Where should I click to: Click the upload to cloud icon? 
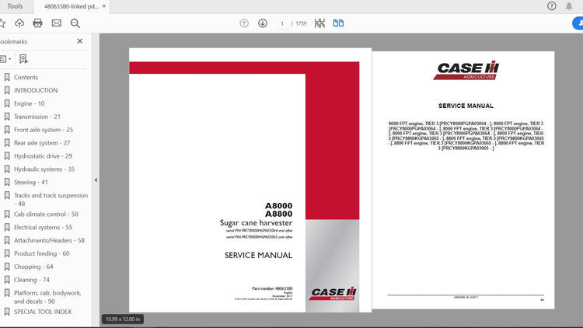(x=19, y=23)
